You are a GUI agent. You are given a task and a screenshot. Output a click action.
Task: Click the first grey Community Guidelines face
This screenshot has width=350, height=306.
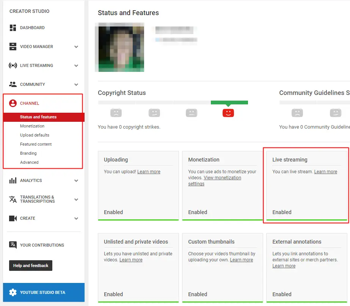[297, 113]
